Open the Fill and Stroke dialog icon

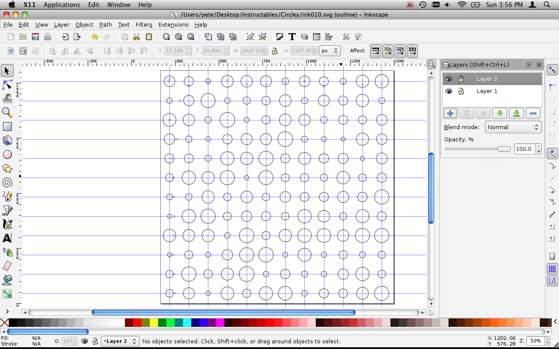tap(279, 37)
